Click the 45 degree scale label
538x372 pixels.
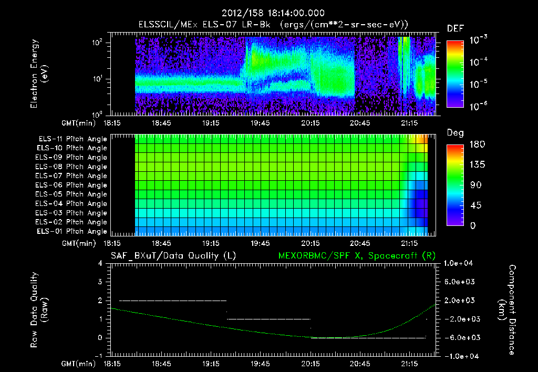[476, 205]
